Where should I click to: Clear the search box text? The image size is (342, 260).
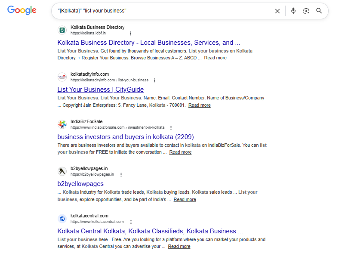pyautogui.click(x=277, y=11)
